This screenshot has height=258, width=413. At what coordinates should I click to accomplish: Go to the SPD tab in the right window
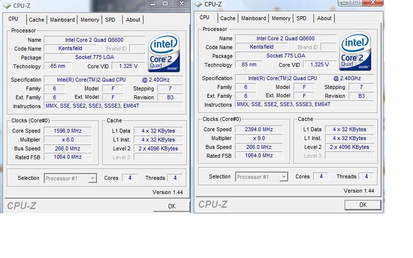point(301,18)
